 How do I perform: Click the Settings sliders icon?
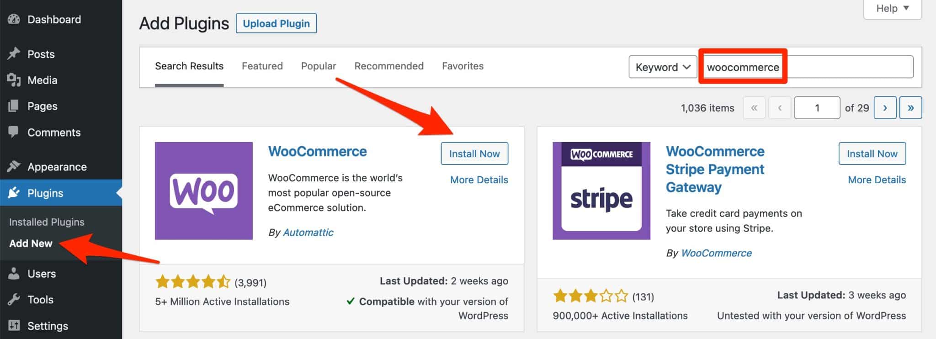pyautogui.click(x=14, y=325)
